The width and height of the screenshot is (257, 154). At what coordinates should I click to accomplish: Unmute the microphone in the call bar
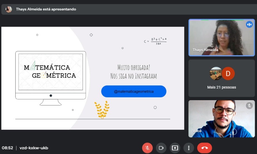tap(147, 148)
